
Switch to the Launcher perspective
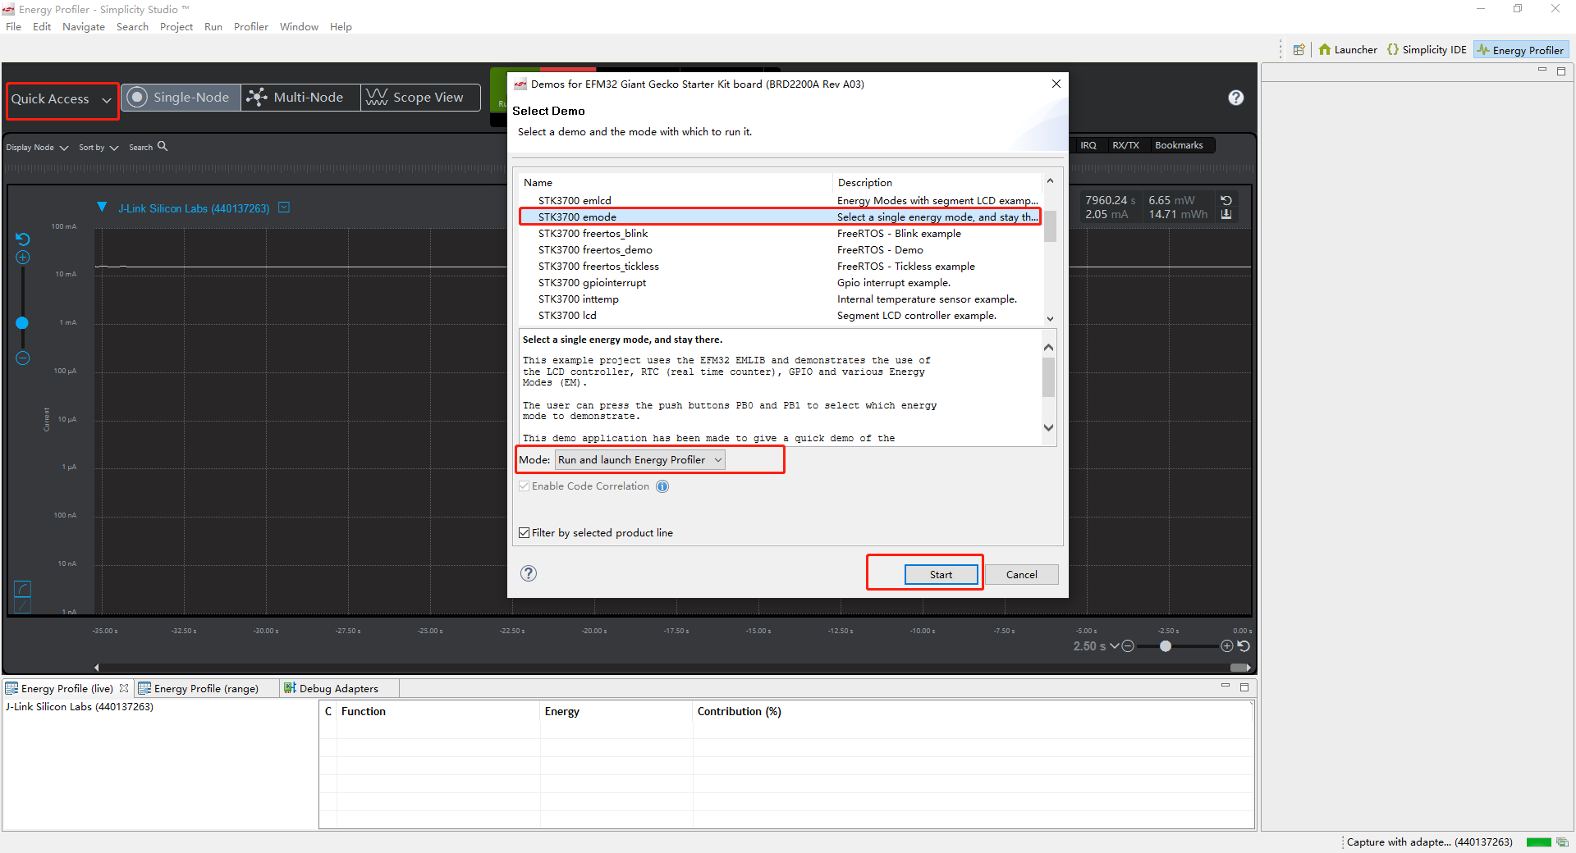pos(1348,50)
